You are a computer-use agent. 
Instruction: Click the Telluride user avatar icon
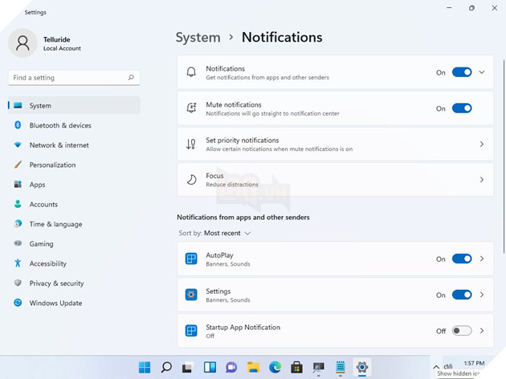22,43
